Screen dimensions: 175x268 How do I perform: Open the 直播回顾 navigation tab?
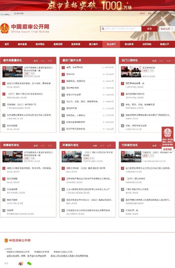tap(58, 44)
